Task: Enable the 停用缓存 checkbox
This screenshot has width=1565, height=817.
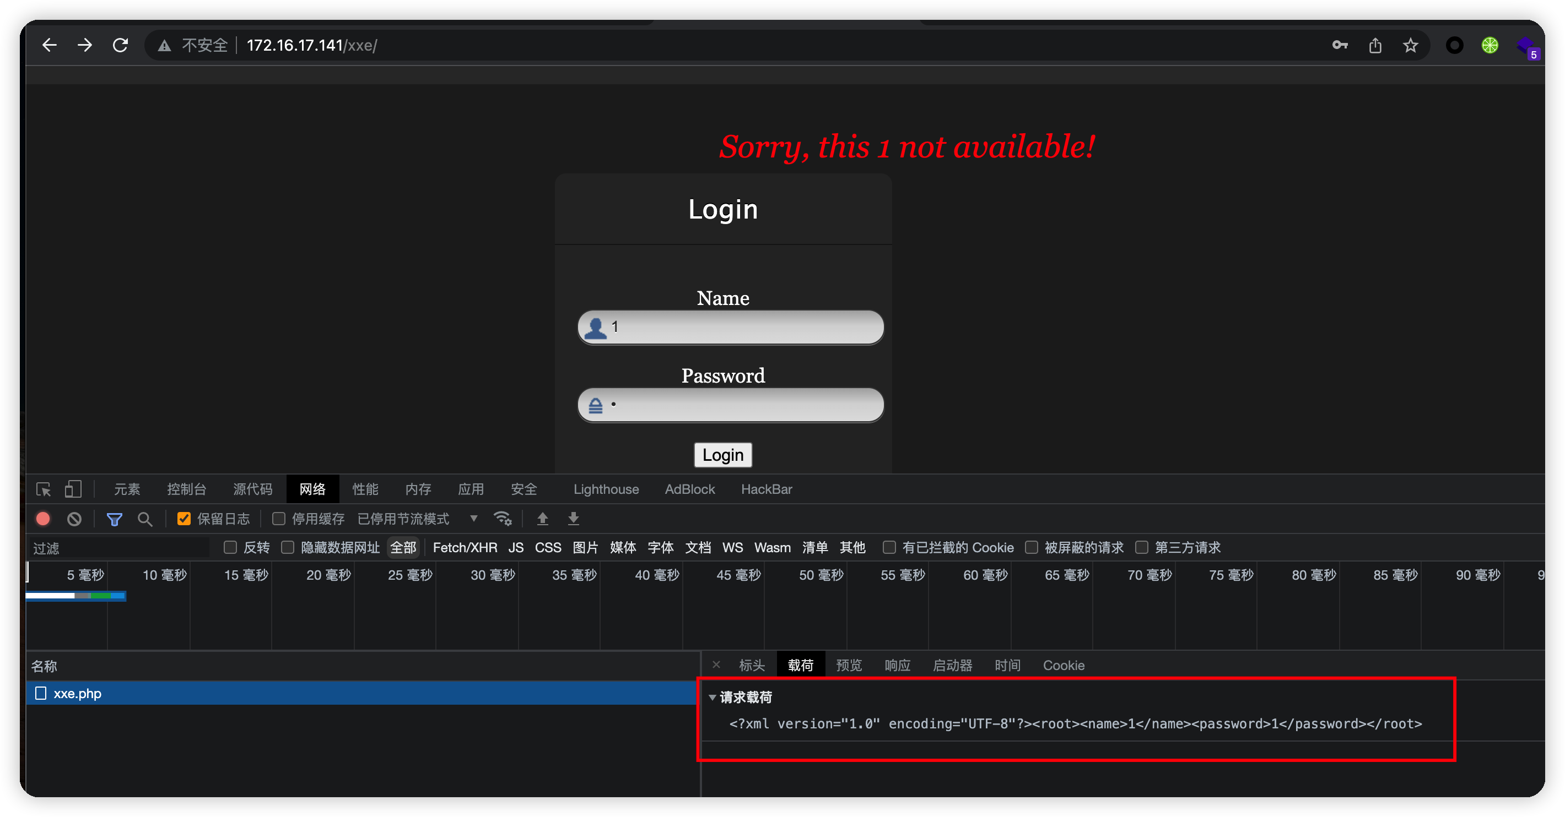Action: click(x=279, y=519)
